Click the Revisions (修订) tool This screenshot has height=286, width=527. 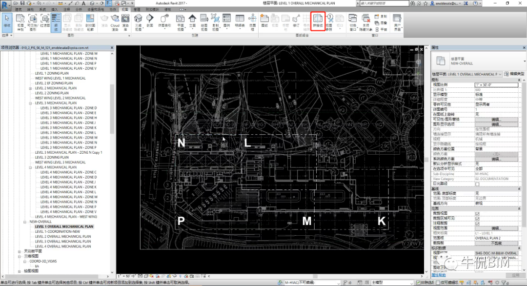pyautogui.click(x=296, y=21)
